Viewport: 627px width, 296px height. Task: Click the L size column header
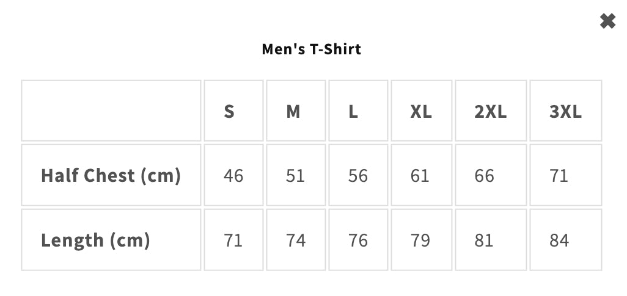pos(353,112)
